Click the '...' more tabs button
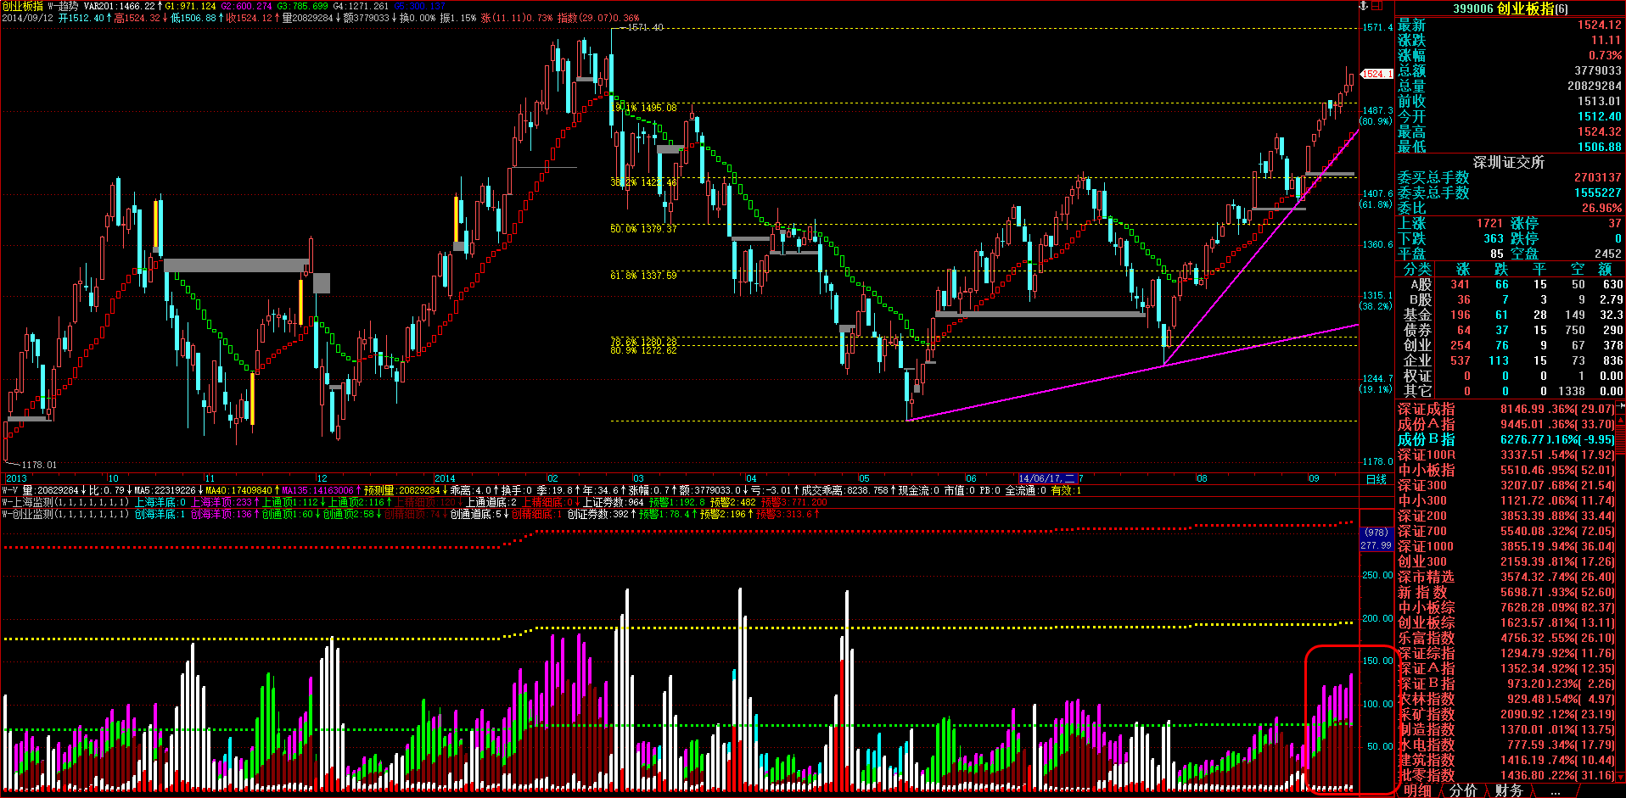This screenshot has height=798, width=1626. point(1555,790)
